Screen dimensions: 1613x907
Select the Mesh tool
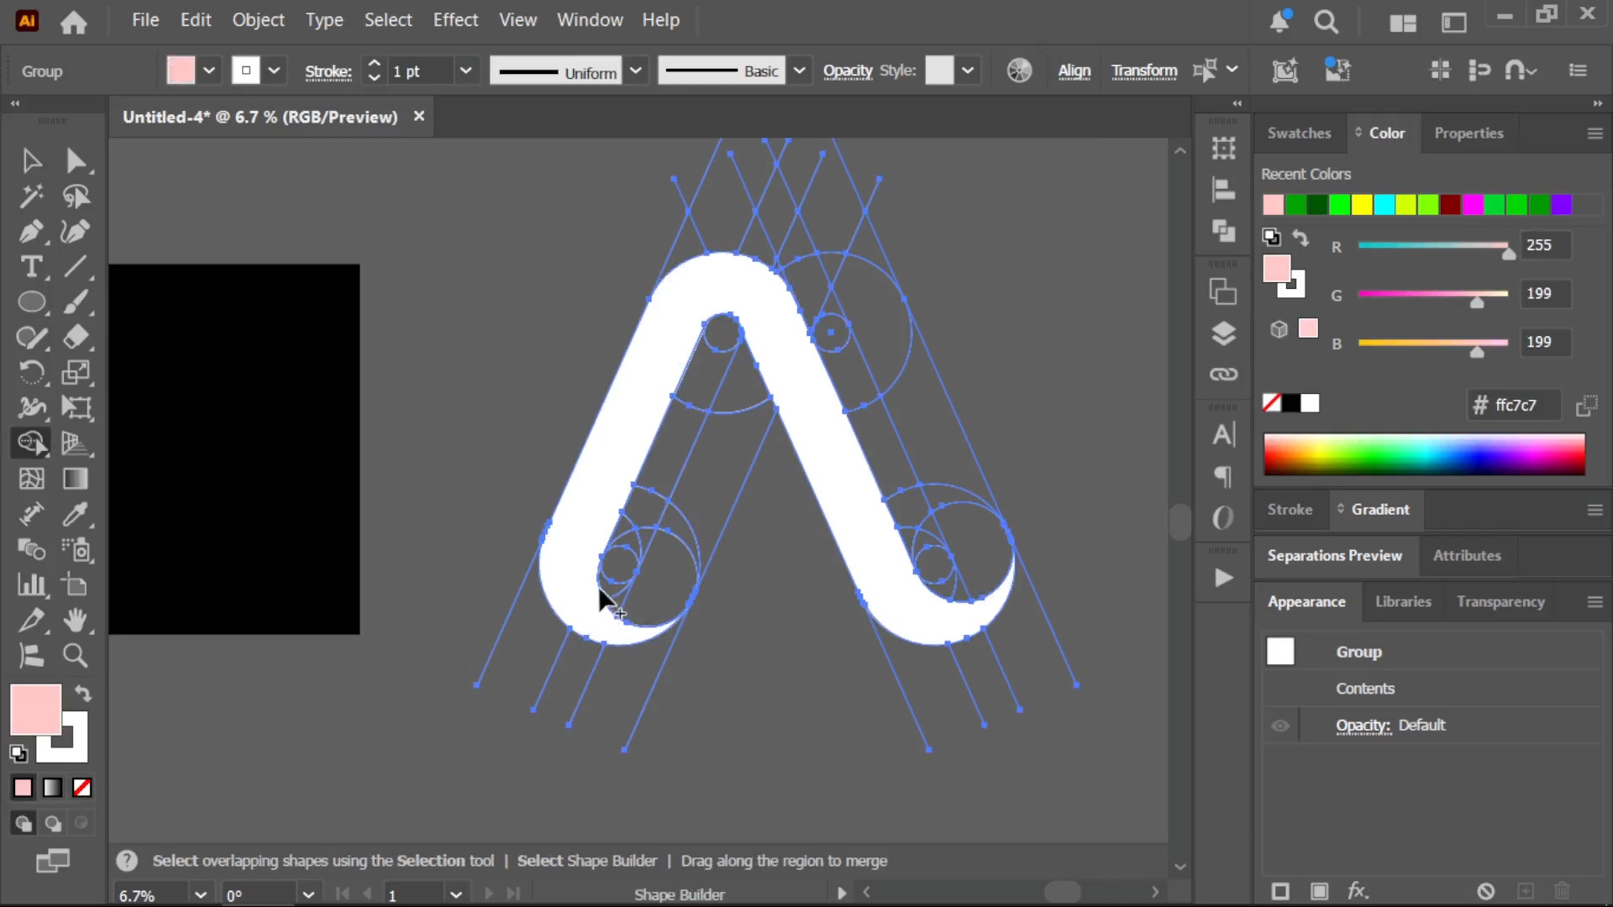coord(31,479)
